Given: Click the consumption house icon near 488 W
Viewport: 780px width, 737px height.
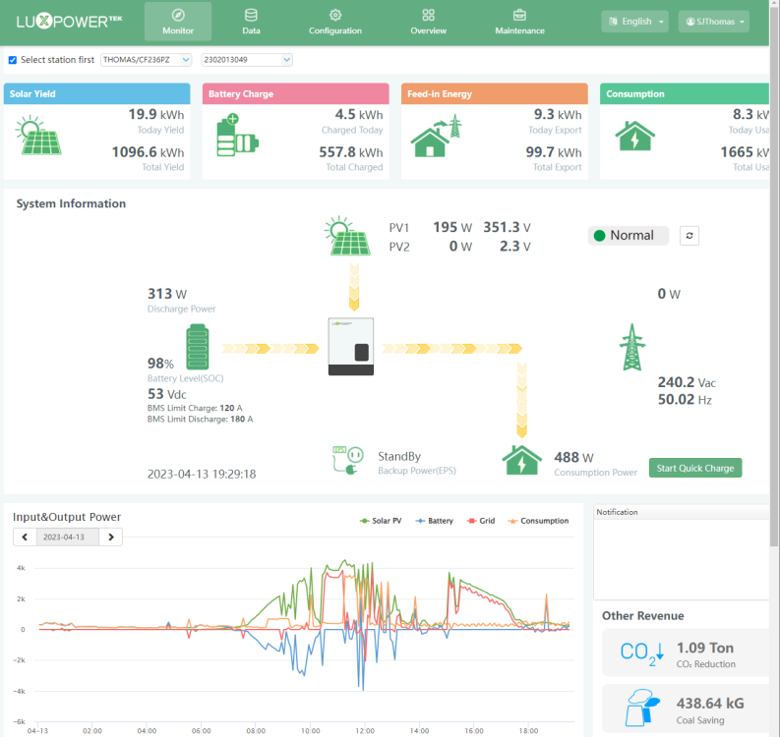Looking at the screenshot, I should pos(521,460).
